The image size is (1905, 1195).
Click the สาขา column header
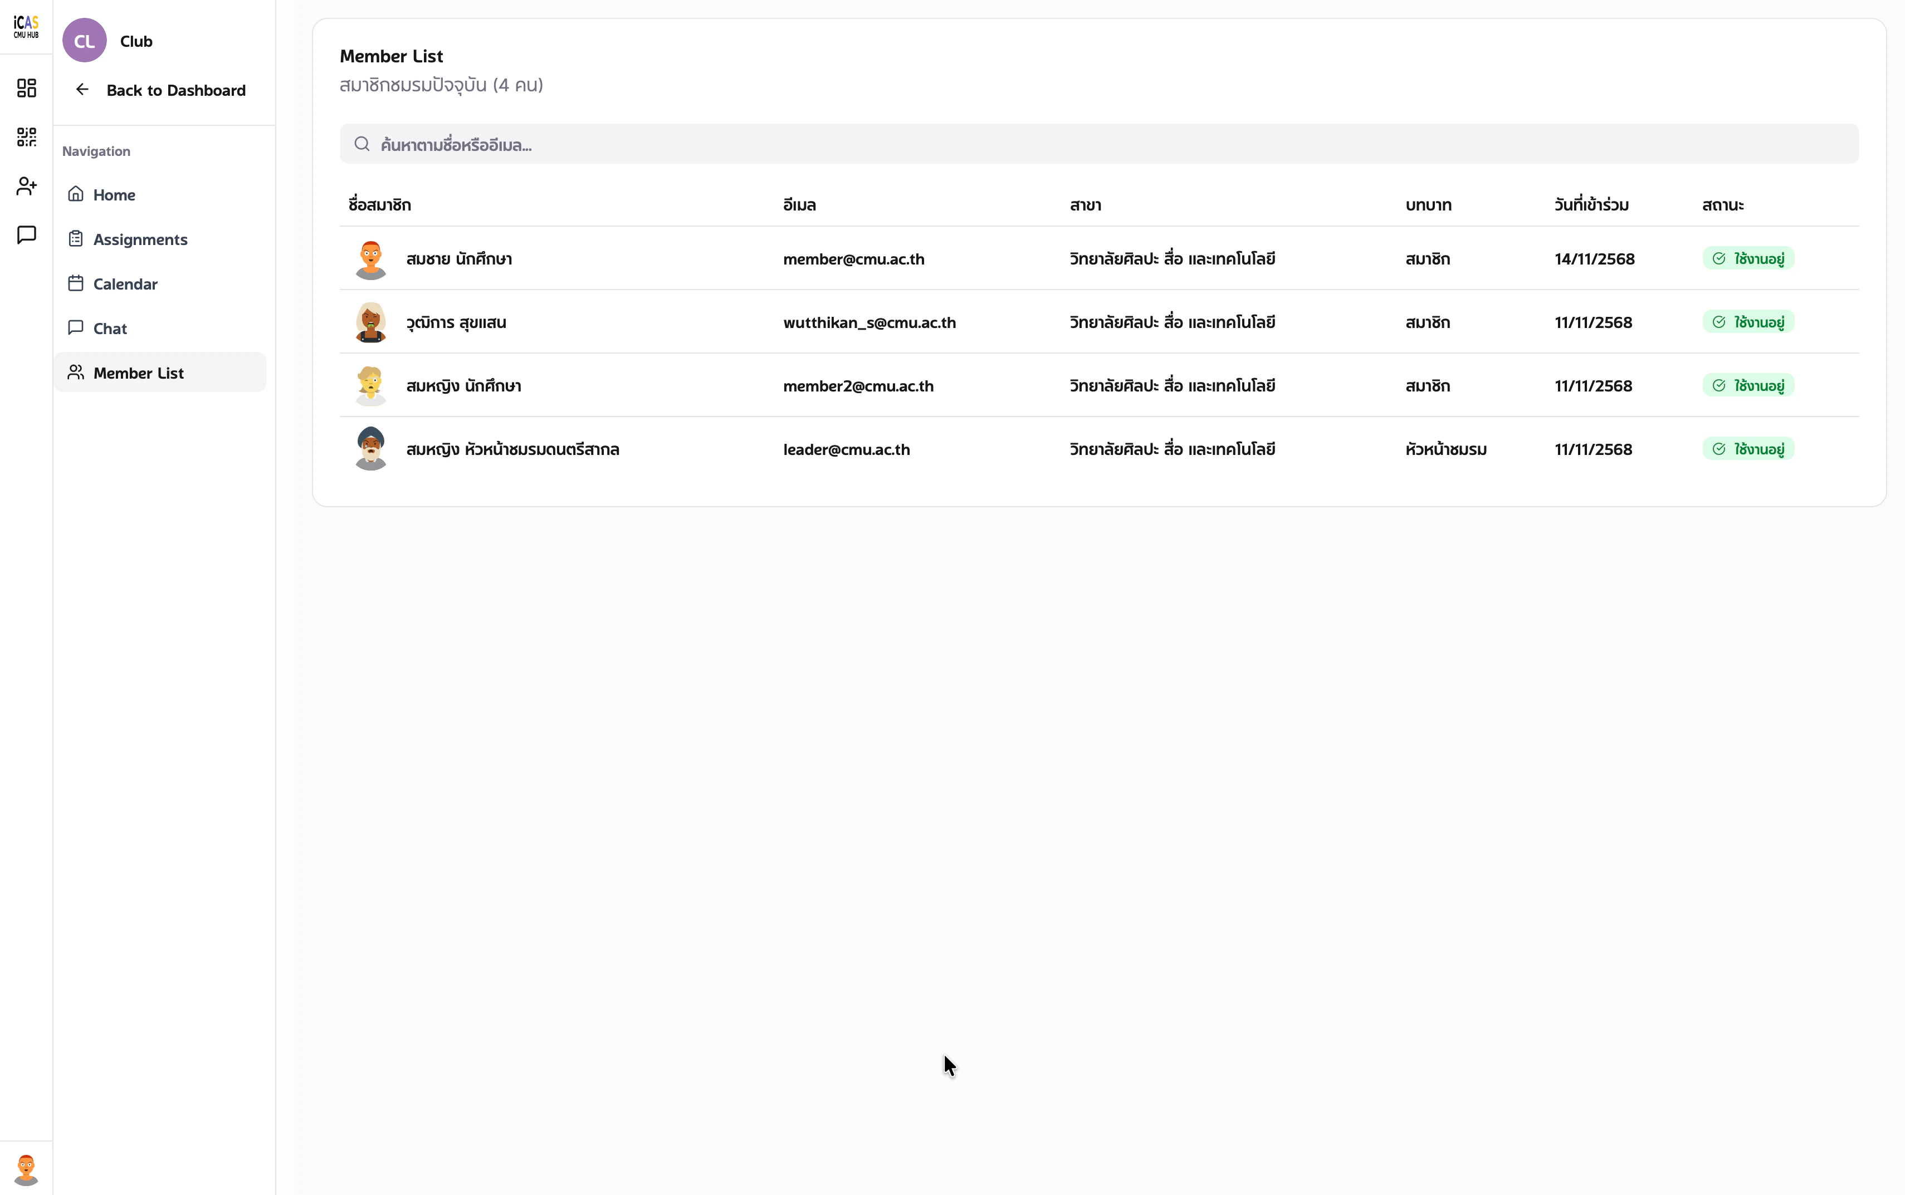click(1085, 205)
